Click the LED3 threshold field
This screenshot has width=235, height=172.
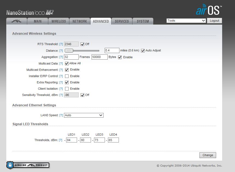point(99,140)
